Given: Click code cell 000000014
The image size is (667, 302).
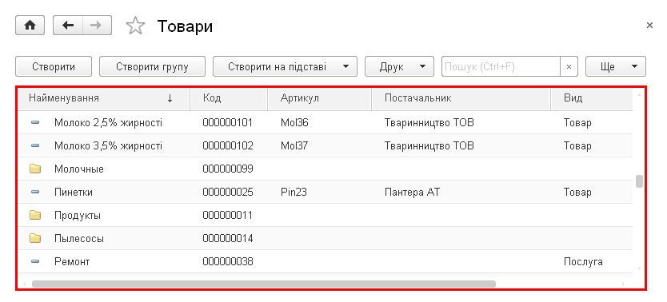Looking at the screenshot, I should [228, 238].
